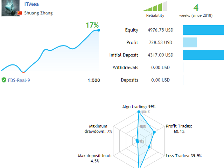Click the Initial Deposit blue bar
The height and width of the screenshot is (168, 224).
[x=203, y=55]
